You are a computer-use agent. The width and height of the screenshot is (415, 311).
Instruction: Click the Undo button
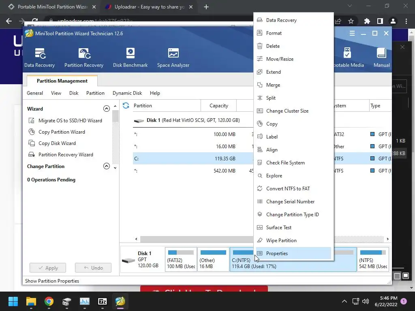(93, 268)
